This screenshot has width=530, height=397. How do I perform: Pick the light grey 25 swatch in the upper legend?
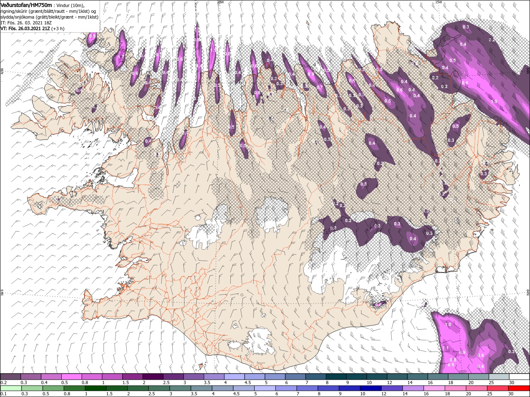point(499,377)
